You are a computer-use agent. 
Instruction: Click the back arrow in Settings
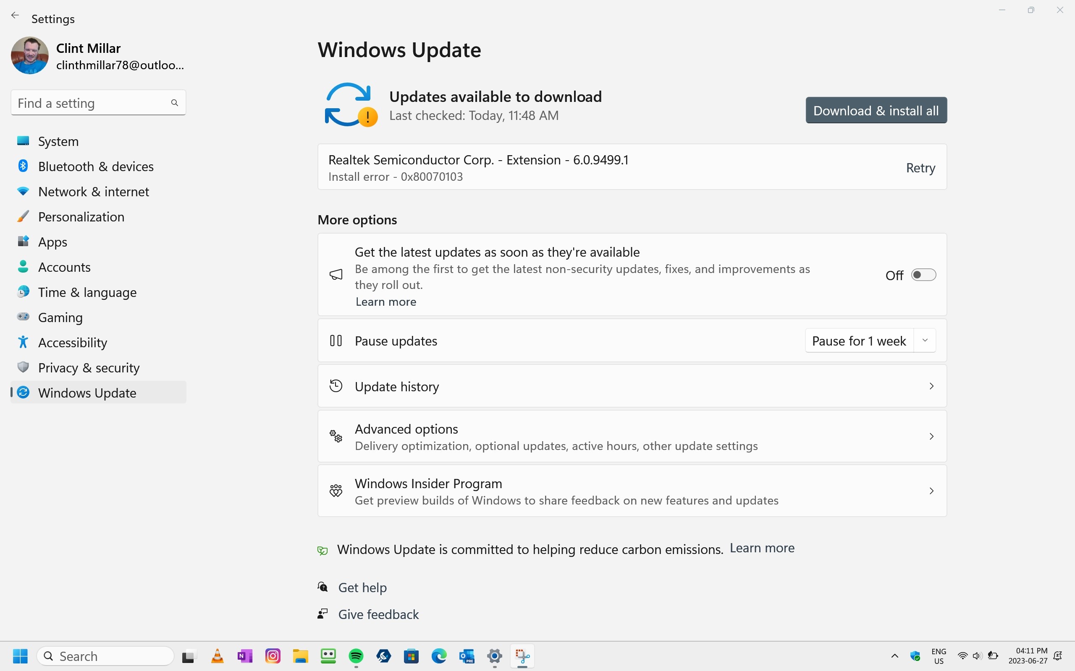[15, 16]
